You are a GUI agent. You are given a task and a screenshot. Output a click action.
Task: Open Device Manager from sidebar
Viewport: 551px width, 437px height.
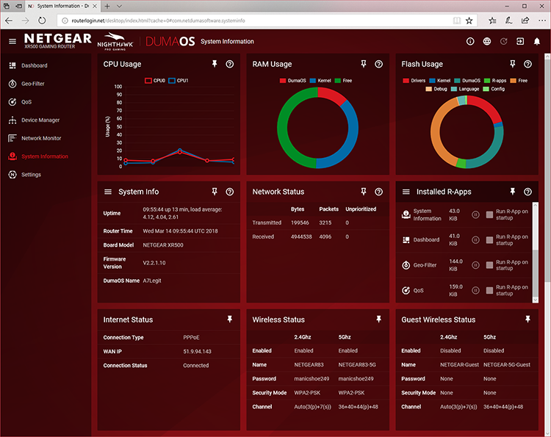point(34,120)
